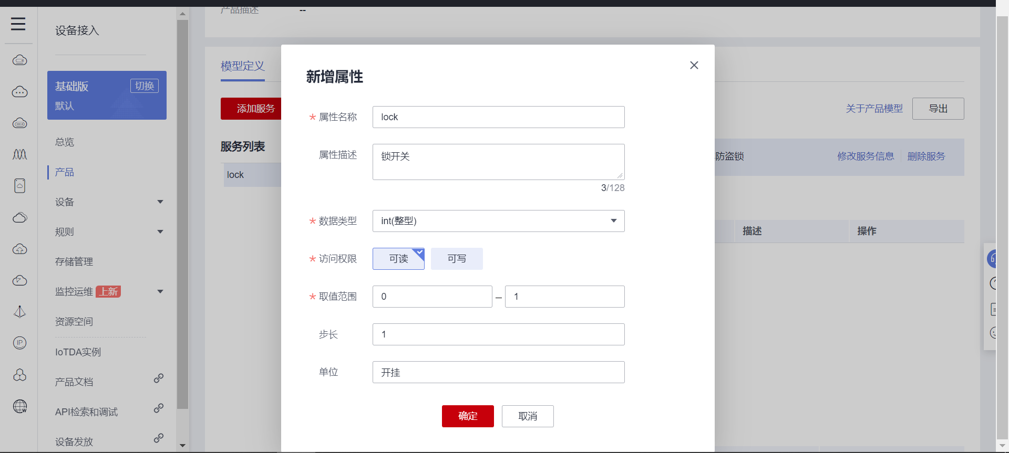Click the sidebar vertical scrollbar thumb
Viewport: 1009px width, 453px height.
(x=182, y=214)
